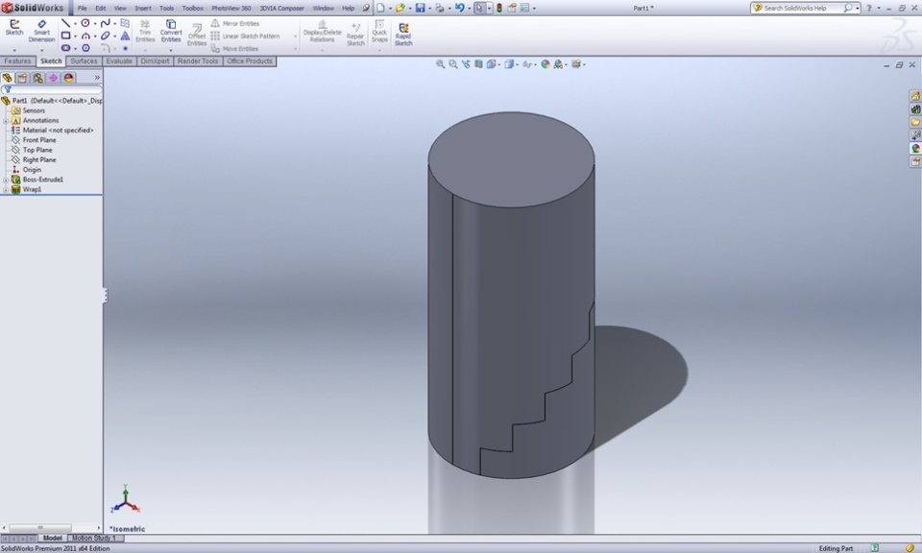Open the DimXpertManager tab icon

point(53,78)
